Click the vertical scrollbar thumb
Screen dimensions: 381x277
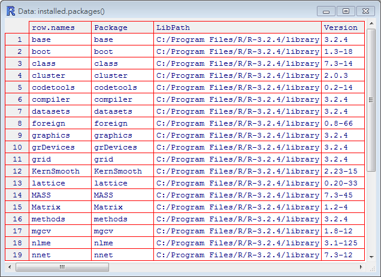pyautogui.click(x=371, y=100)
